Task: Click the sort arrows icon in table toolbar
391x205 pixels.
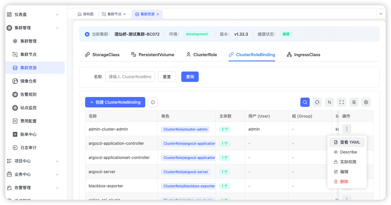Action: 329,102
